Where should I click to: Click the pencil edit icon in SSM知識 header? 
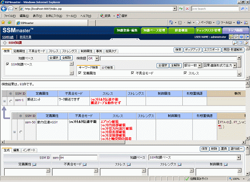(x=246, y=43)
